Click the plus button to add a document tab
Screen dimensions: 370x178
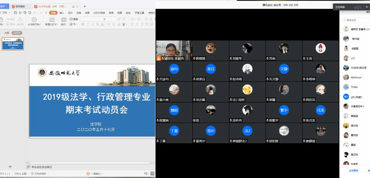[x=85, y=6]
